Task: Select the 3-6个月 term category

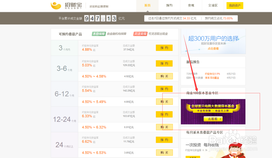Action: tap(64, 68)
